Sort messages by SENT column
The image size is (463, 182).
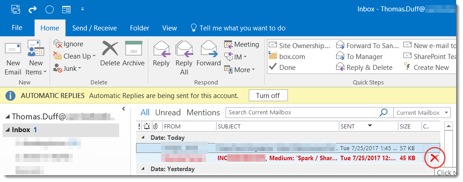[368, 127]
